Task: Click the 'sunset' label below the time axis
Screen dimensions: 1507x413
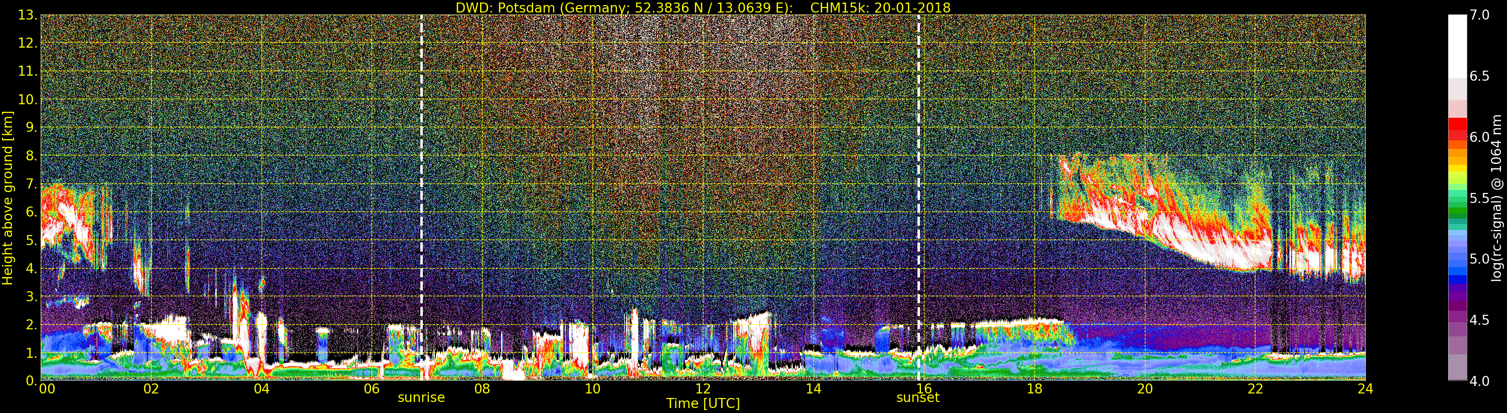Action: pyautogui.click(x=918, y=398)
